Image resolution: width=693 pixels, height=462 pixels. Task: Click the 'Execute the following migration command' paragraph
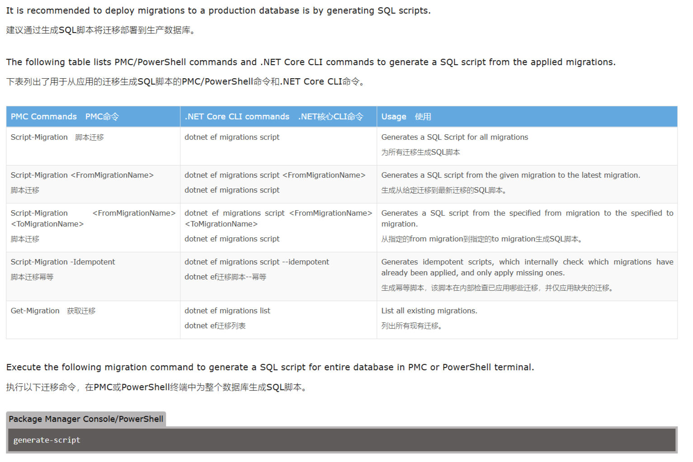(270, 367)
